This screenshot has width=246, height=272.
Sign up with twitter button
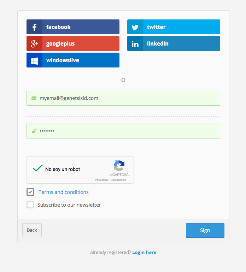click(174, 27)
